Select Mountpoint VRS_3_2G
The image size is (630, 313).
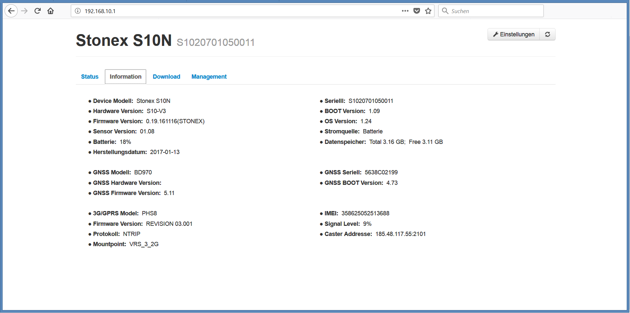click(144, 244)
